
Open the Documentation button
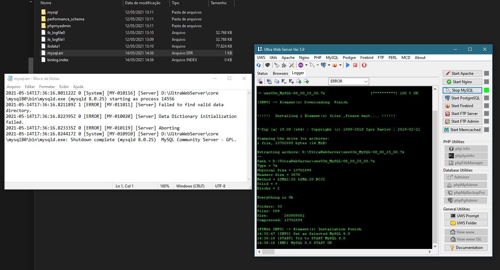tap(466, 248)
